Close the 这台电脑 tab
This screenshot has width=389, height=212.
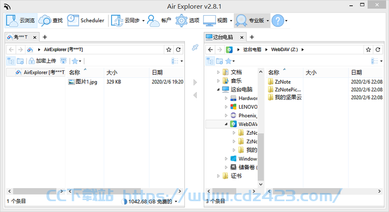(242, 37)
